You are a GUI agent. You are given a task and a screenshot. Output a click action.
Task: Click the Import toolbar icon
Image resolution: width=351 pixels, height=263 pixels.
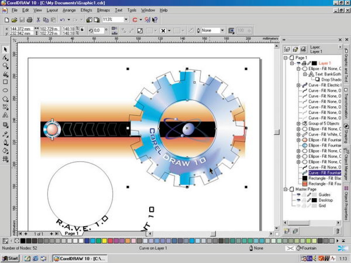89,20
